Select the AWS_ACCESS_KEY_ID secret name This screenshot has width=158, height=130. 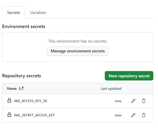pos(31,101)
